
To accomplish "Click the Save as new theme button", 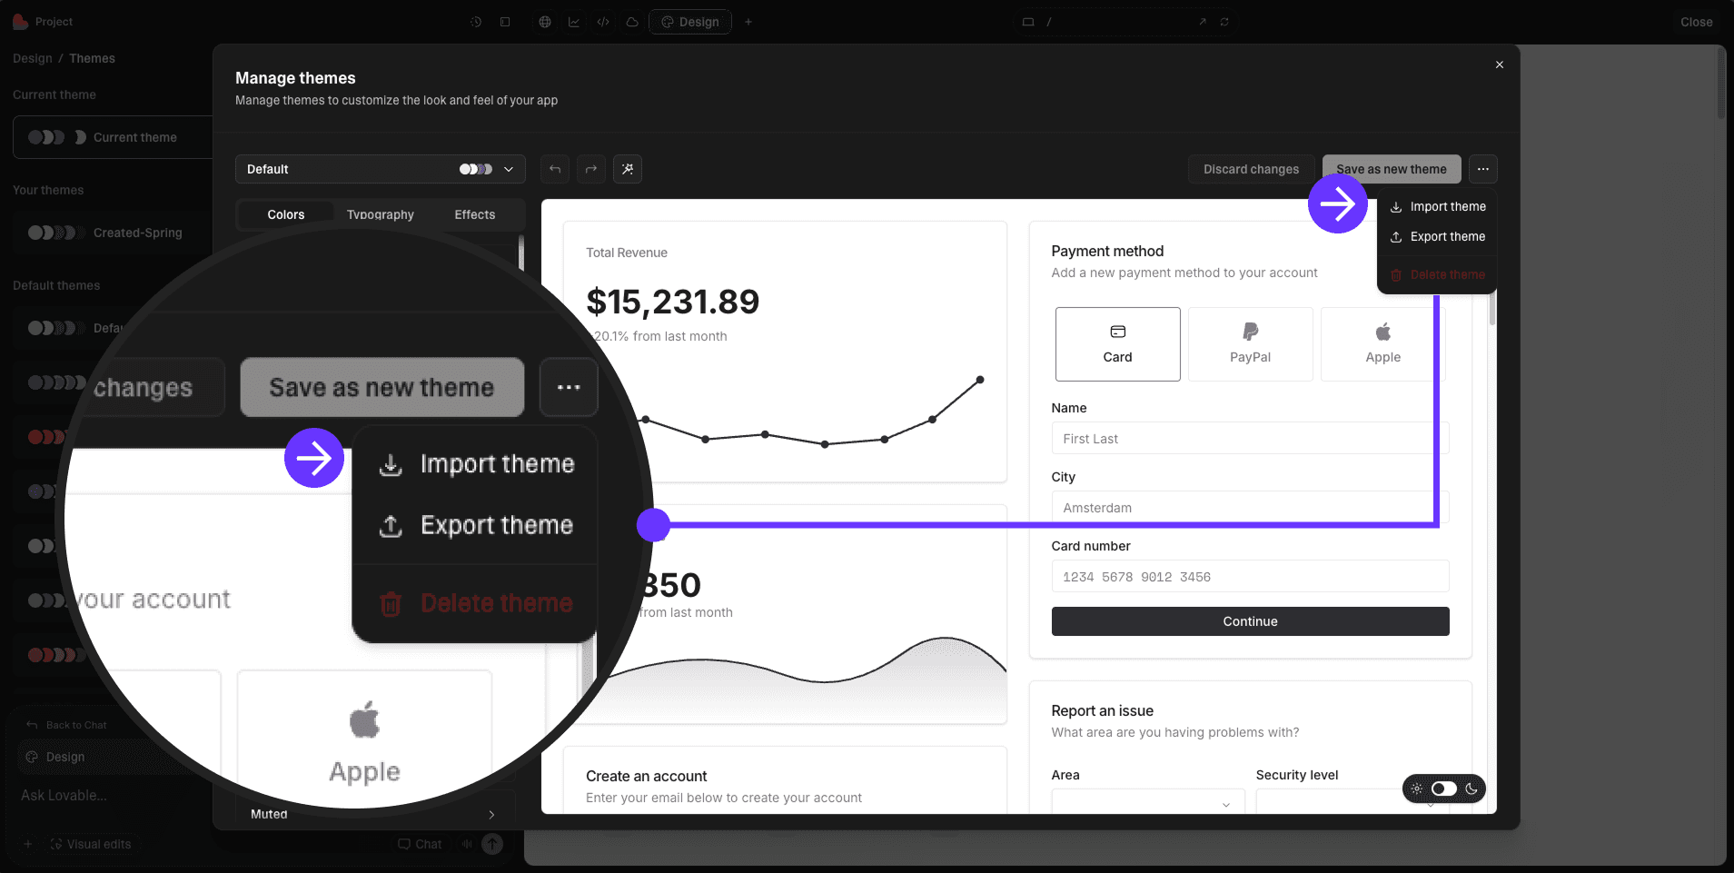I will [x=1391, y=169].
